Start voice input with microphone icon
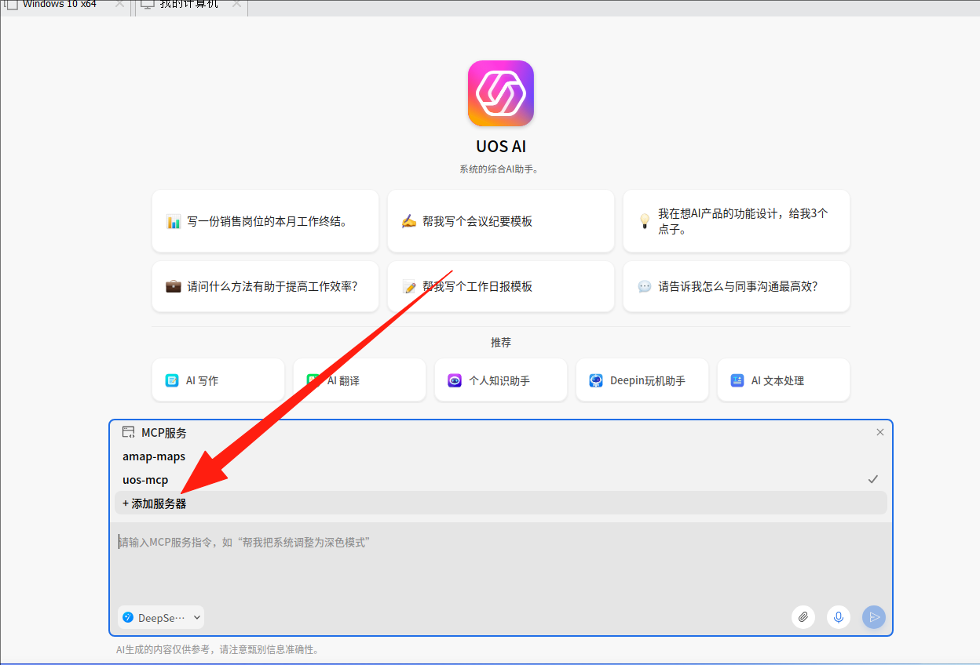Viewport: 980px width, 665px height. click(x=839, y=617)
